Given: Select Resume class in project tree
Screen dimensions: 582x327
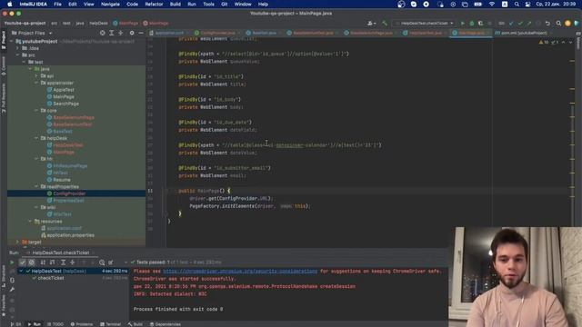Looking at the screenshot, I should coord(62,180).
